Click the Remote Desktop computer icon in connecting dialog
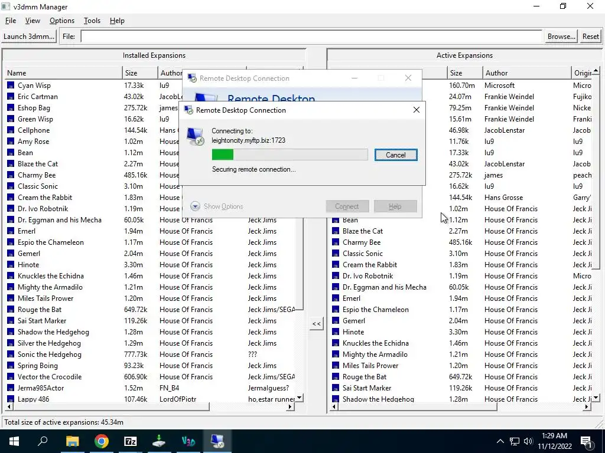Screen dimensions: 605x453 196,136
